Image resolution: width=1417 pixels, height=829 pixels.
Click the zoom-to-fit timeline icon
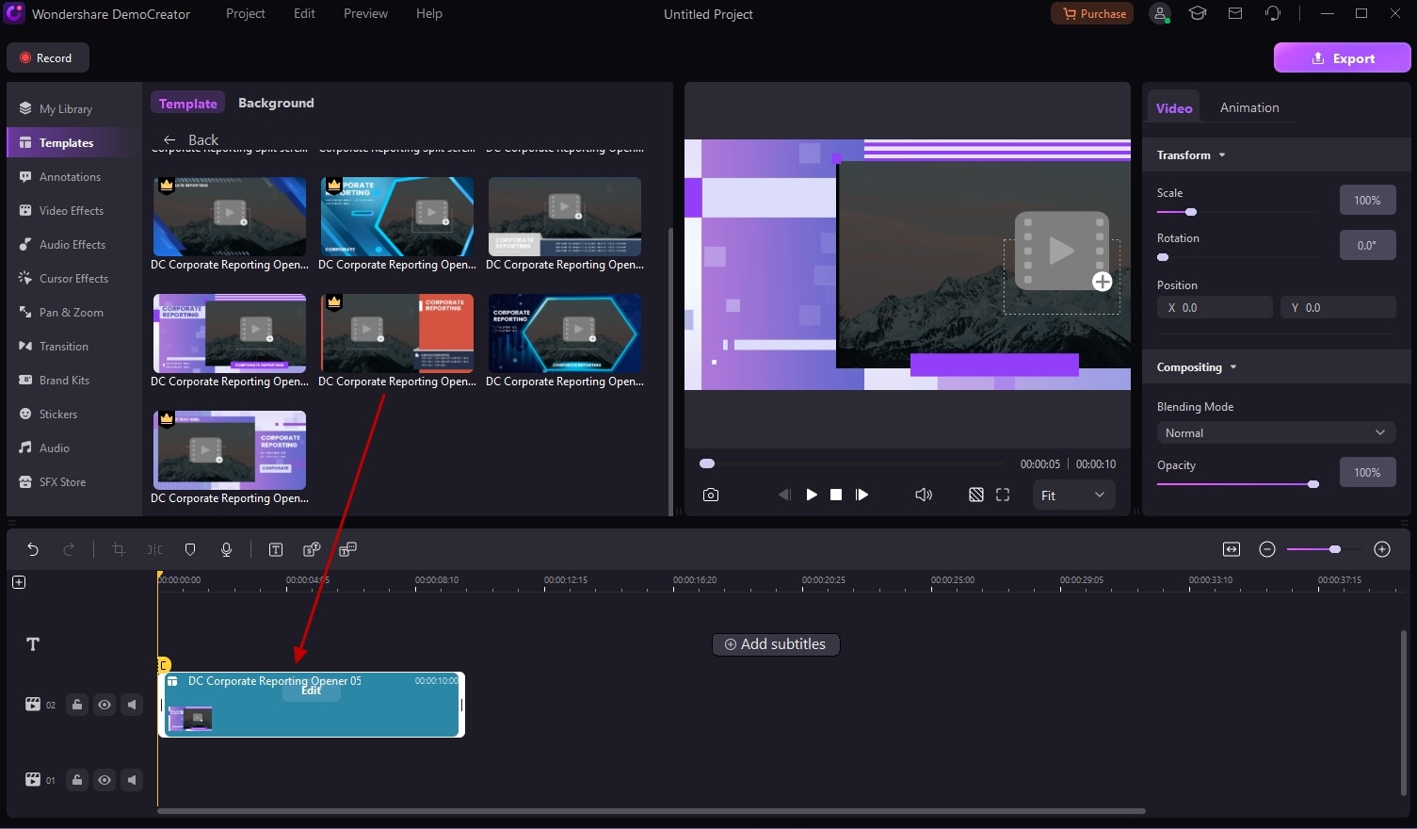[1232, 549]
